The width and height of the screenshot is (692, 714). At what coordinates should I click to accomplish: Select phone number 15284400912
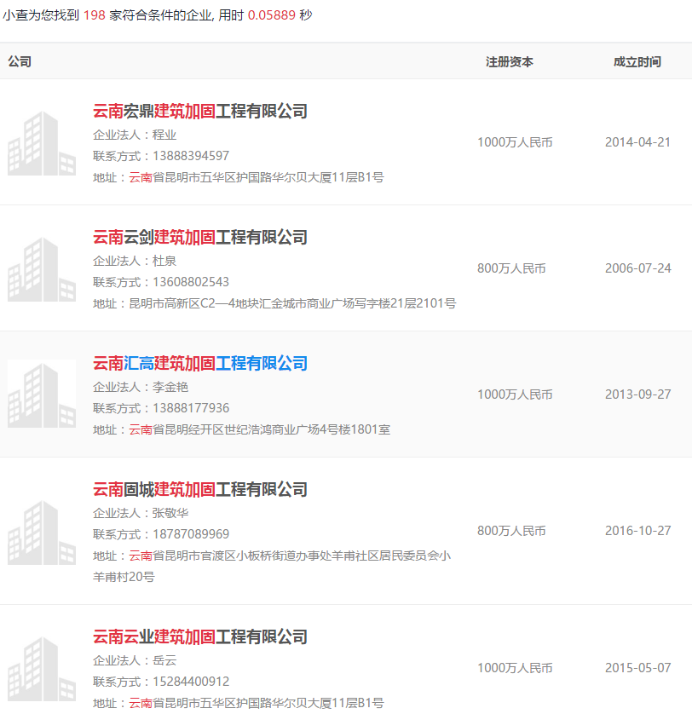click(191, 682)
